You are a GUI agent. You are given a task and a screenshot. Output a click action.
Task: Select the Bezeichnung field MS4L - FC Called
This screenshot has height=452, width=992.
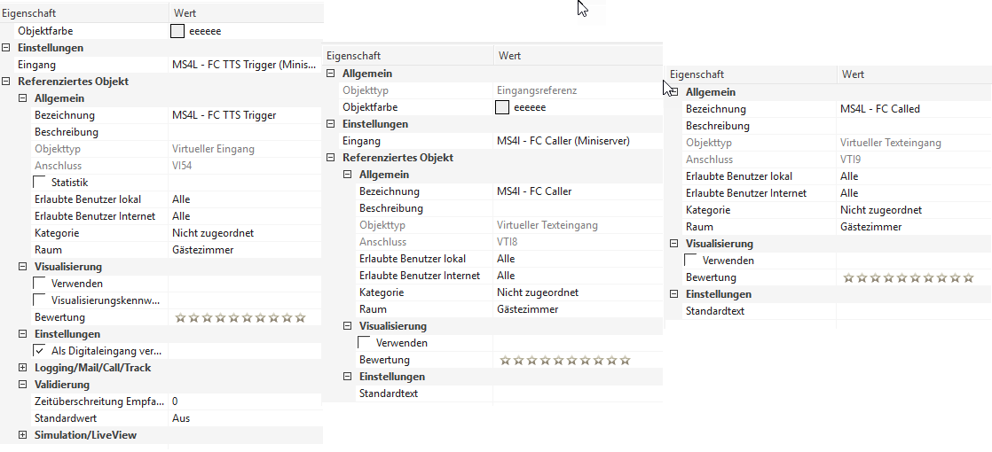pos(880,109)
